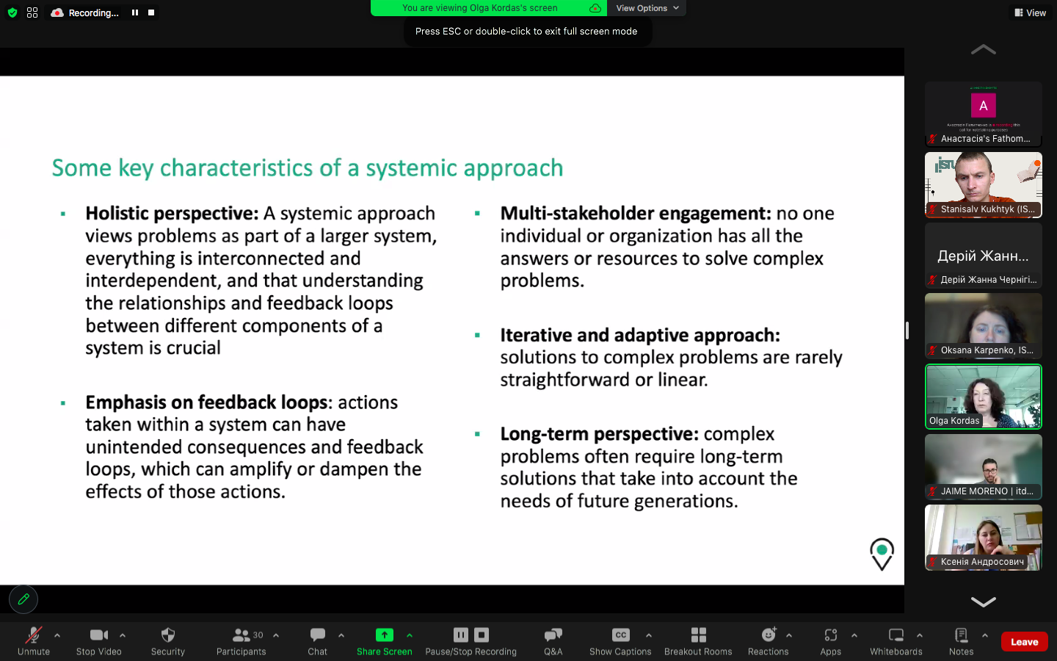
Task: Stop recording via top-left stop icon
Action: coord(151,12)
